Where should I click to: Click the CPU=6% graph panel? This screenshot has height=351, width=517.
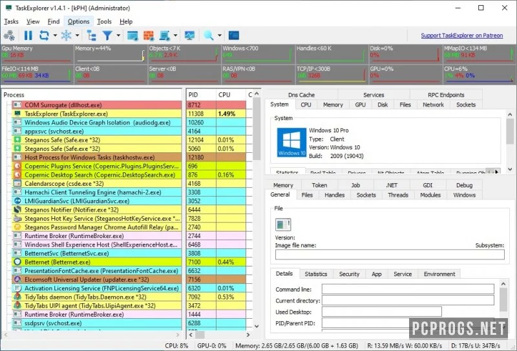[x=479, y=74]
